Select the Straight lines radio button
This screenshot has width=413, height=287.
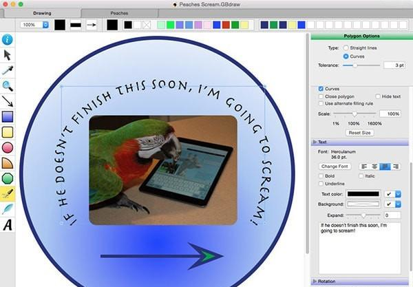tap(346, 47)
